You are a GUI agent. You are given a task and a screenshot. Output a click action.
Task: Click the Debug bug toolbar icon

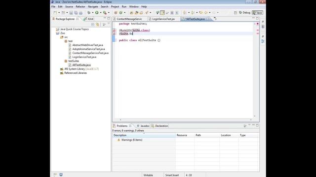coord(89,13)
